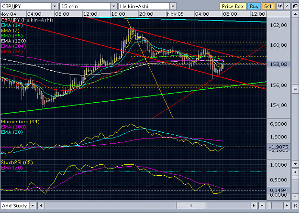Click the 162,00 price axis label

(x=278, y=25)
